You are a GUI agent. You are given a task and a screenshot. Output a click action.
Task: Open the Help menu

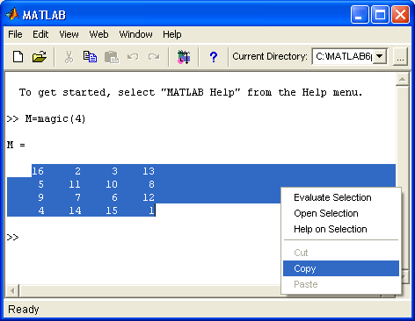point(172,34)
